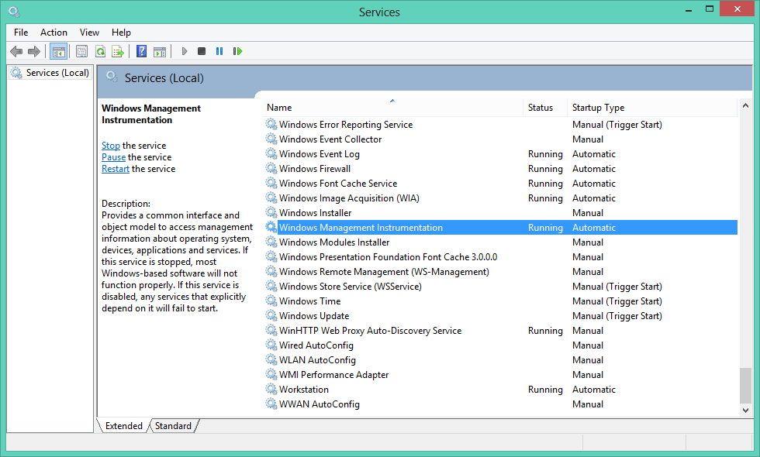Click the Export List toolbar icon
Image resolution: width=760 pixels, height=457 pixels.
(118, 51)
